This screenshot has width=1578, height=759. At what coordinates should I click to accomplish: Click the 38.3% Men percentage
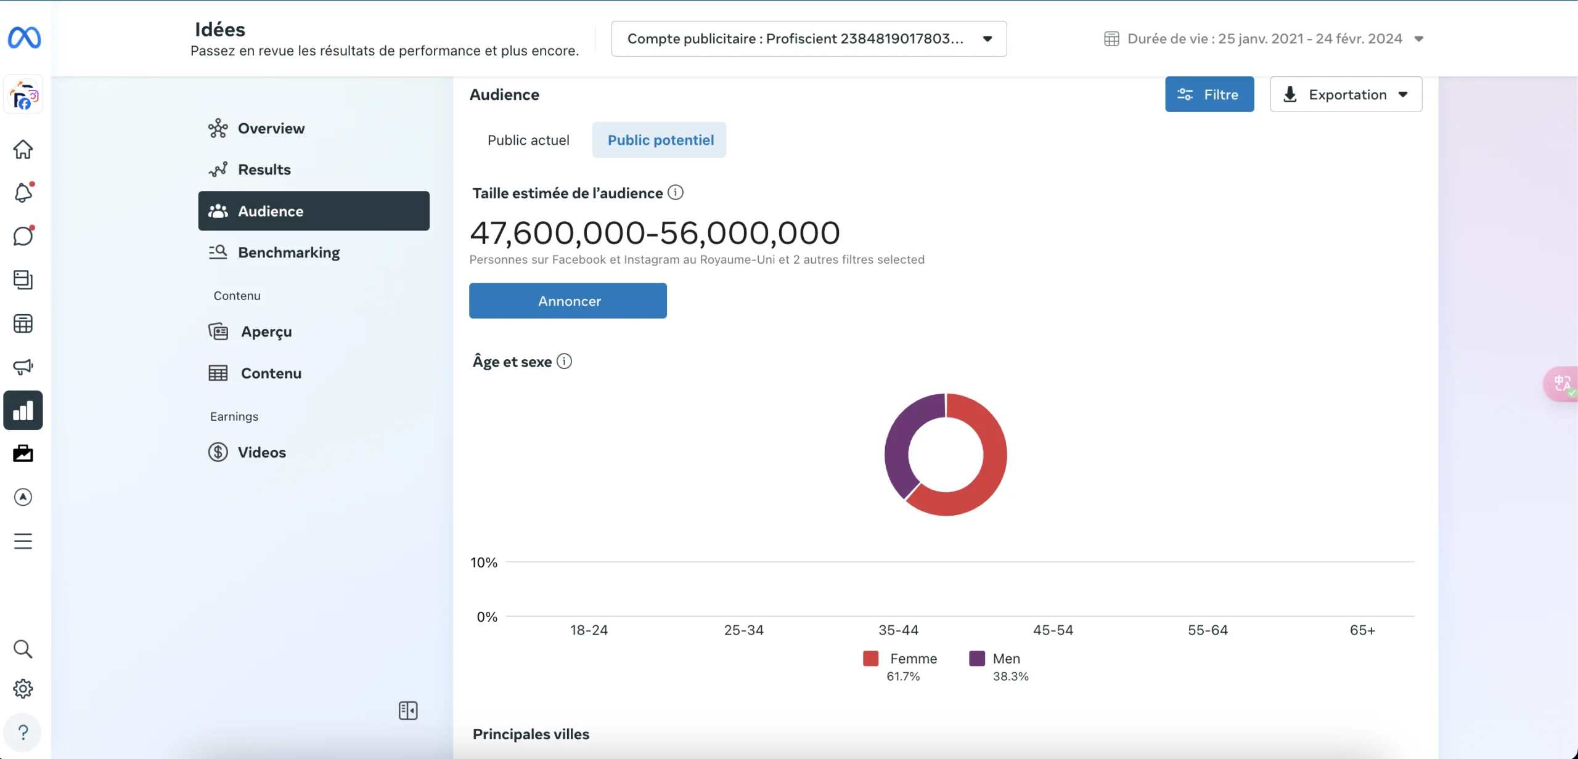pyautogui.click(x=1010, y=676)
